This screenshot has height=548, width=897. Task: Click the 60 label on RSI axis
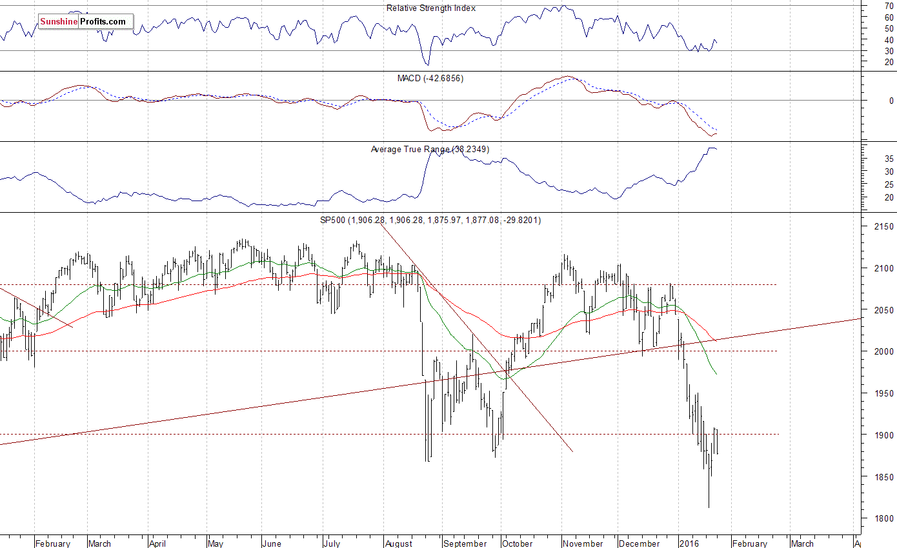point(889,17)
